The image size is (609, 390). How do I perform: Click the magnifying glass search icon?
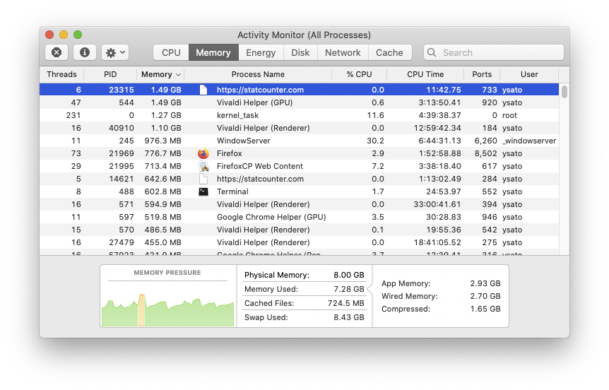[x=433, y=52]
